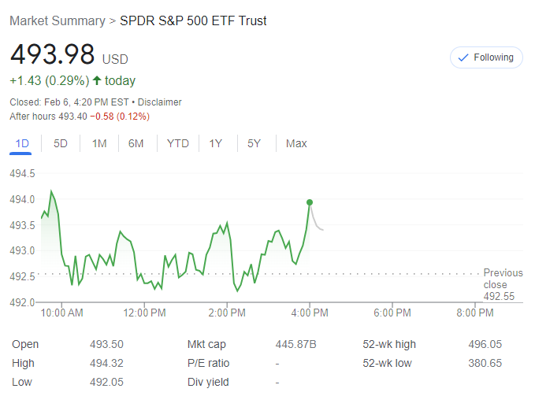The height and width of the screenshot is (396, 535).
Task: View the 5Y chart range
Action: coord(254,143)
